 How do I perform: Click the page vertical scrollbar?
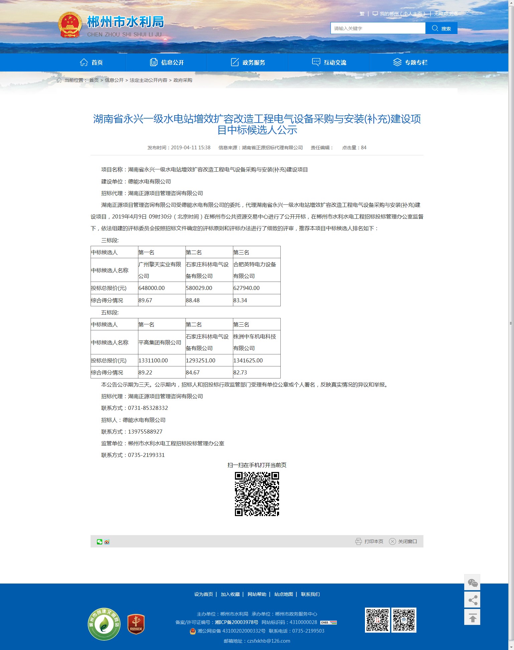click(x=511, y=323)
